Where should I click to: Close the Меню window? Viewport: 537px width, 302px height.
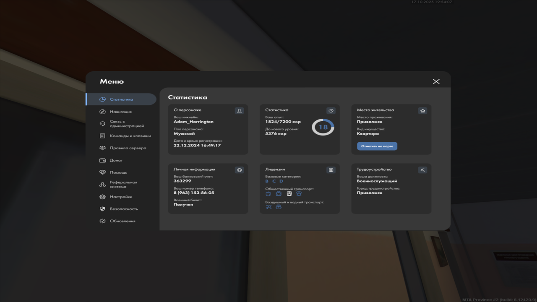pos(436,81)
